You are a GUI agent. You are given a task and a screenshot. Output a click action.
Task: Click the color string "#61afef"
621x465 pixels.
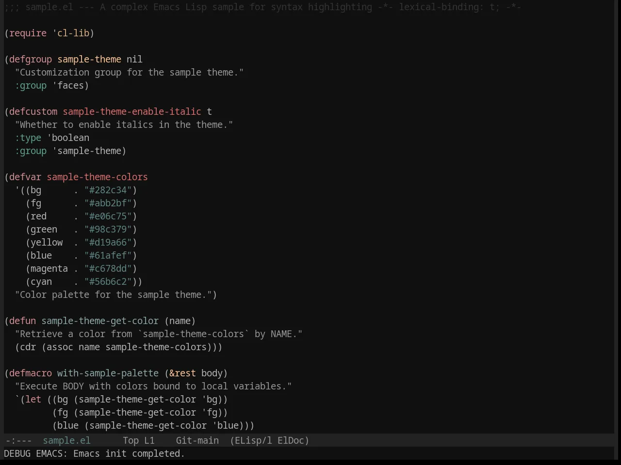(108, 255)
